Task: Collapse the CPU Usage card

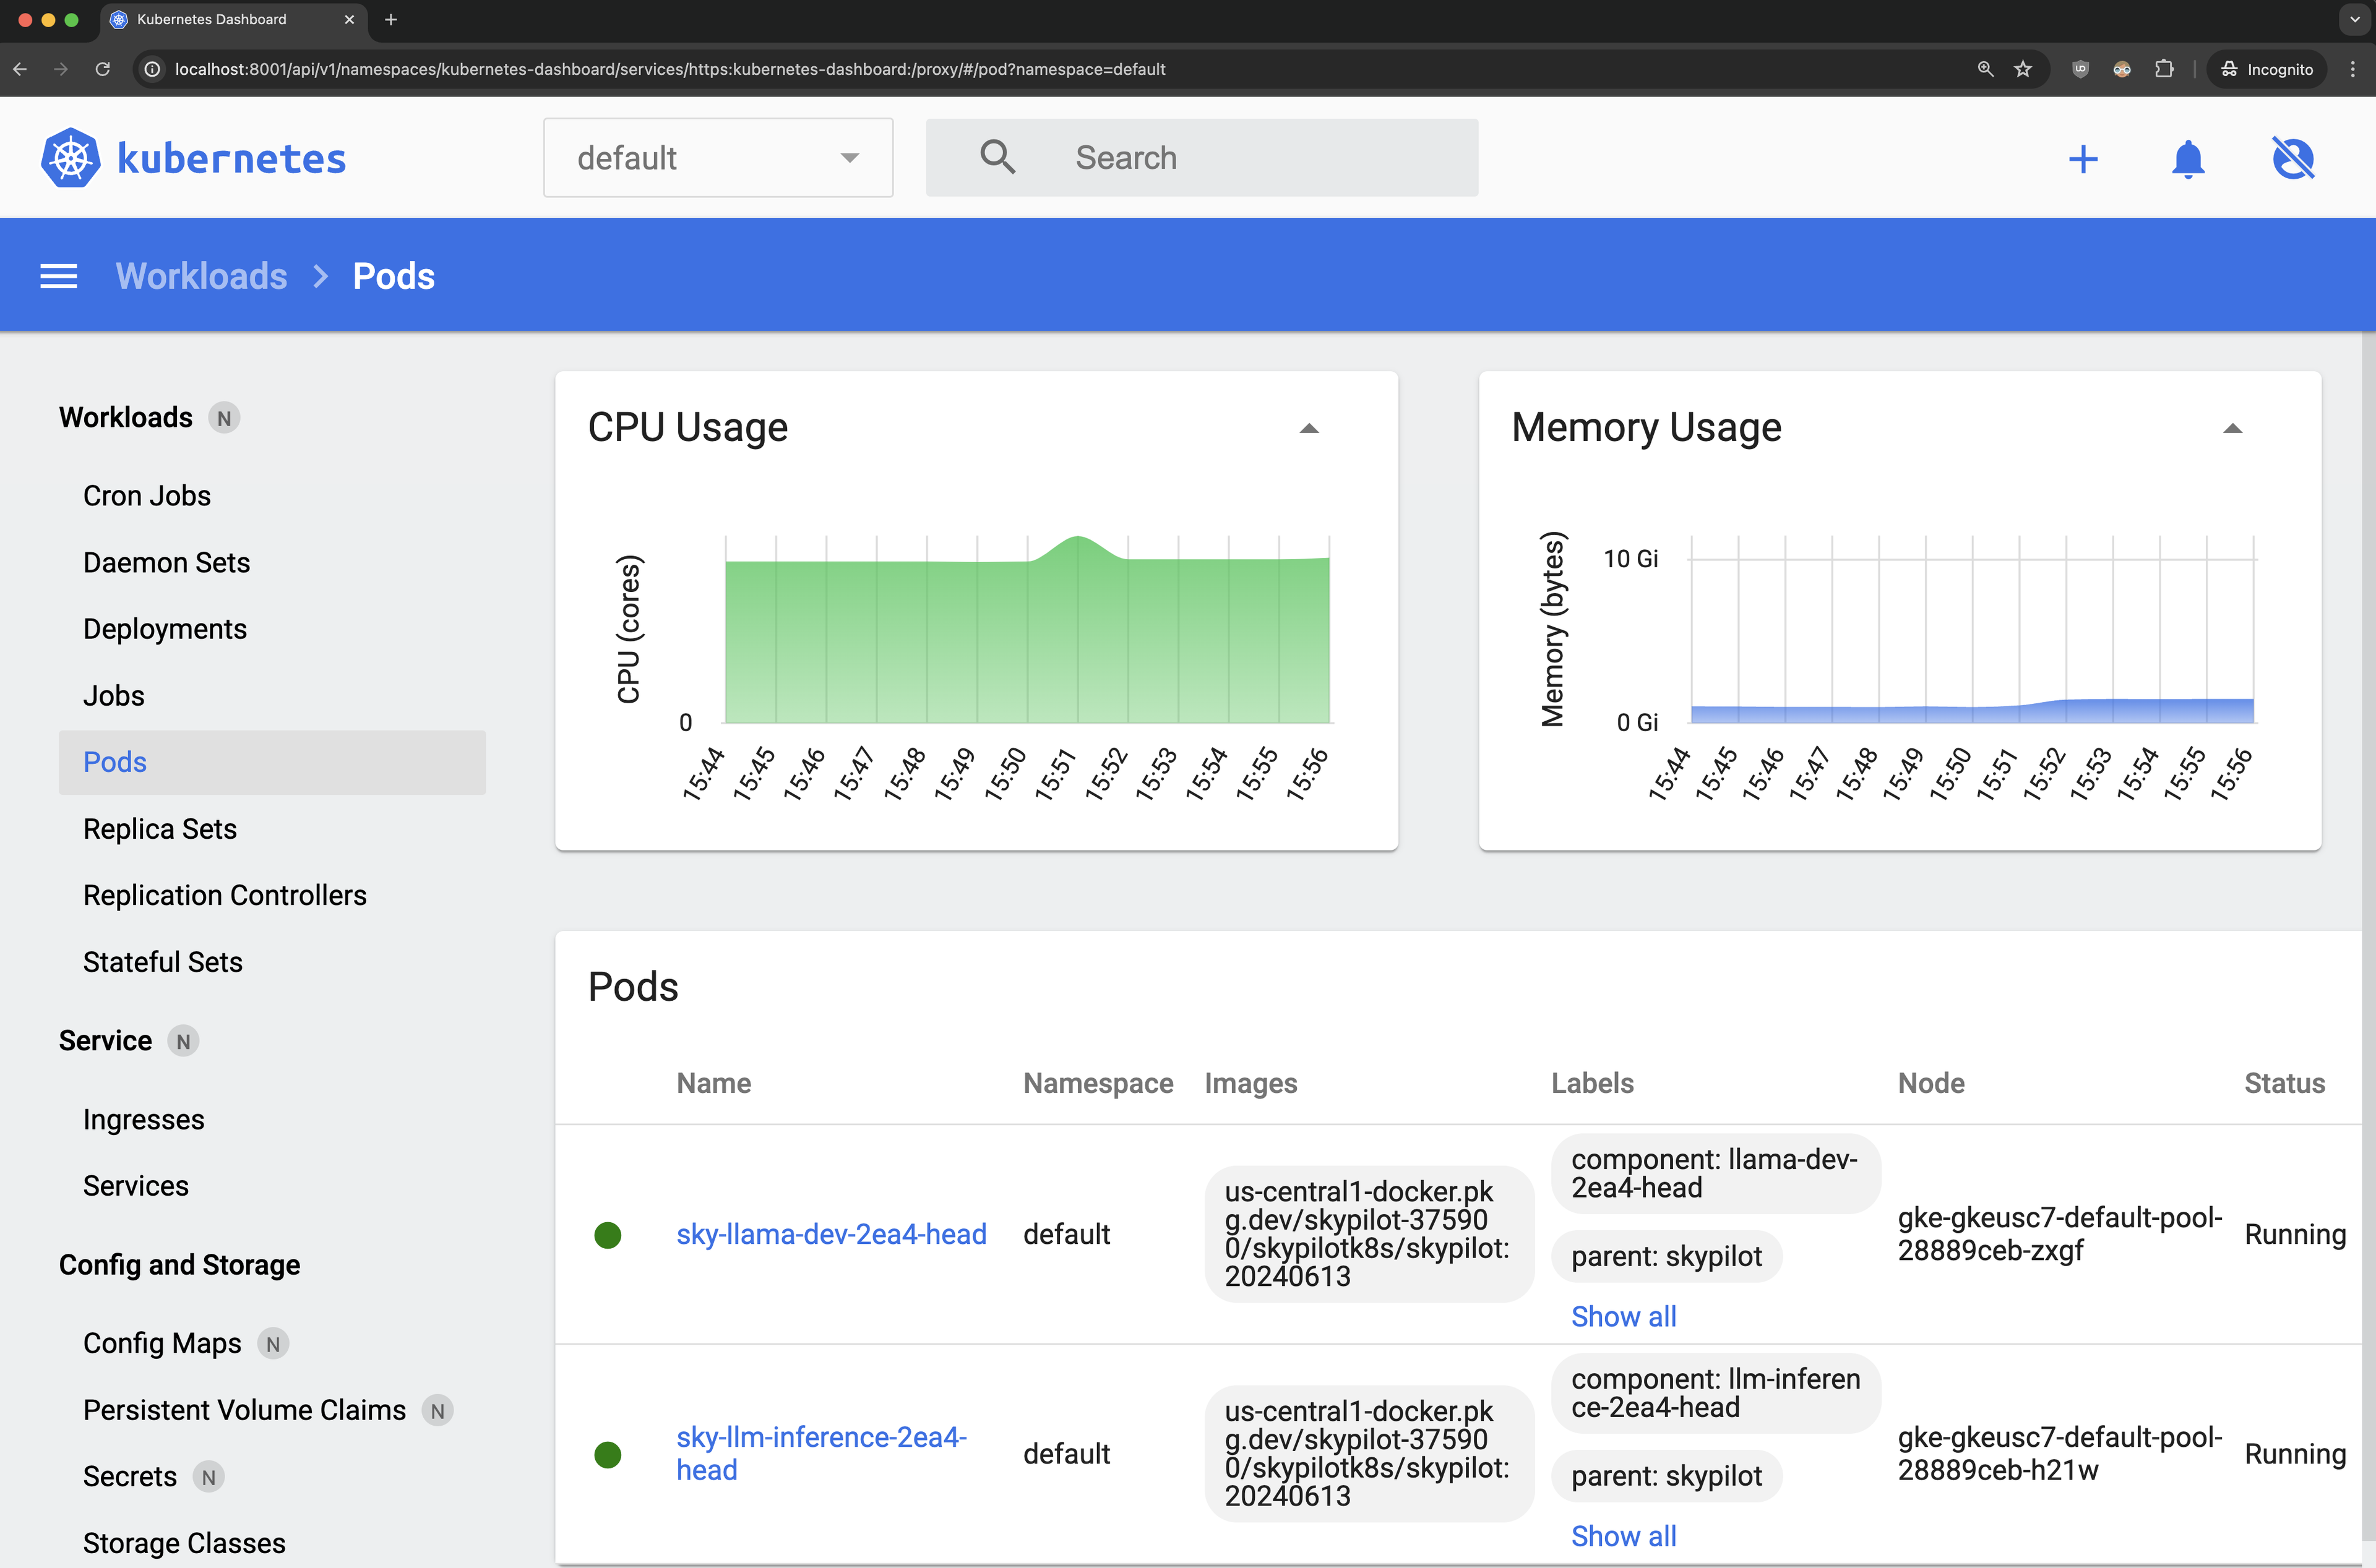Action: click(1309, 428)
